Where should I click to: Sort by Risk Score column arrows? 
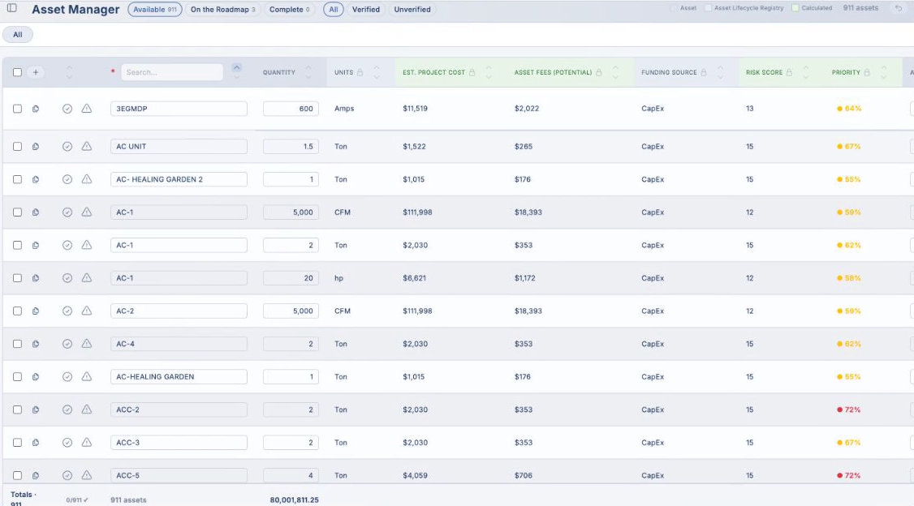[x=805, y=72]
